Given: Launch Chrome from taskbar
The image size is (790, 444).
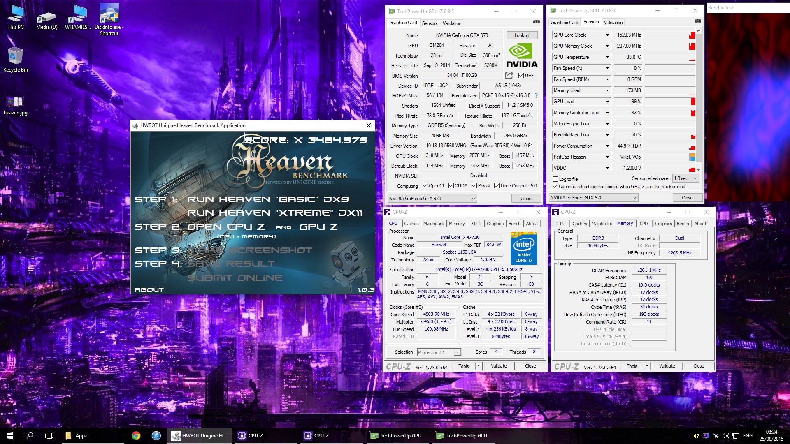Looking at the screenshot, I should 136,436.
